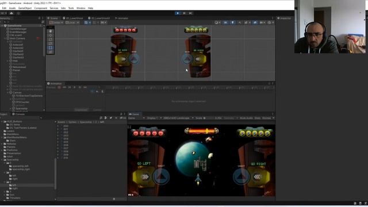Open the GameObject menu
Image resolution: width=368 pixels, height=207 pixels.
pos(25,8)
